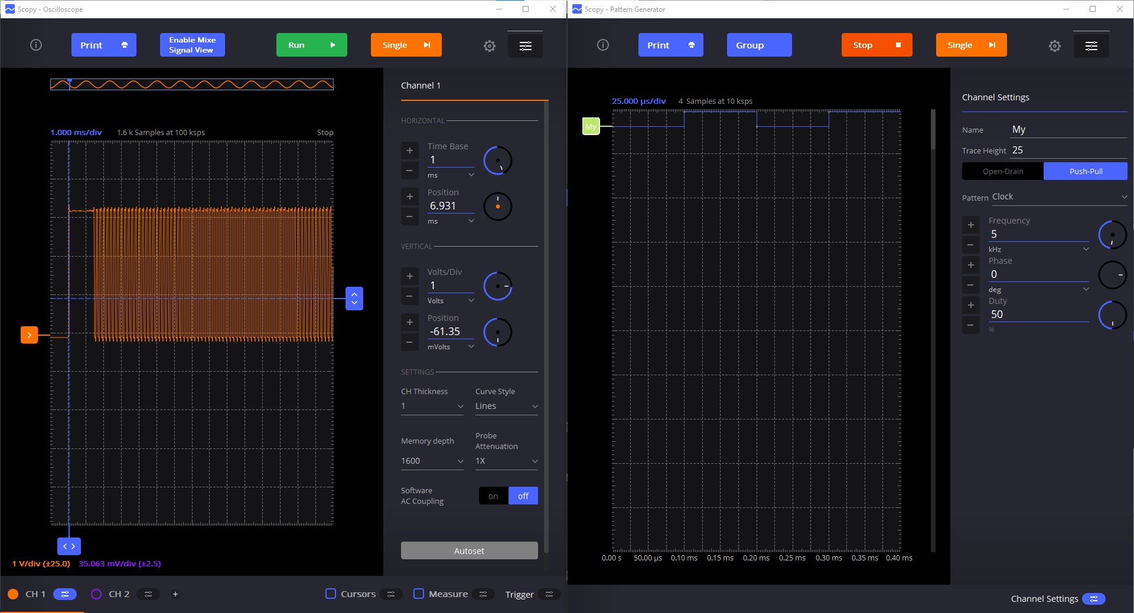Open Oscilloscope general settings gear
Viewport: 1134px width, 613px height.
490,45
